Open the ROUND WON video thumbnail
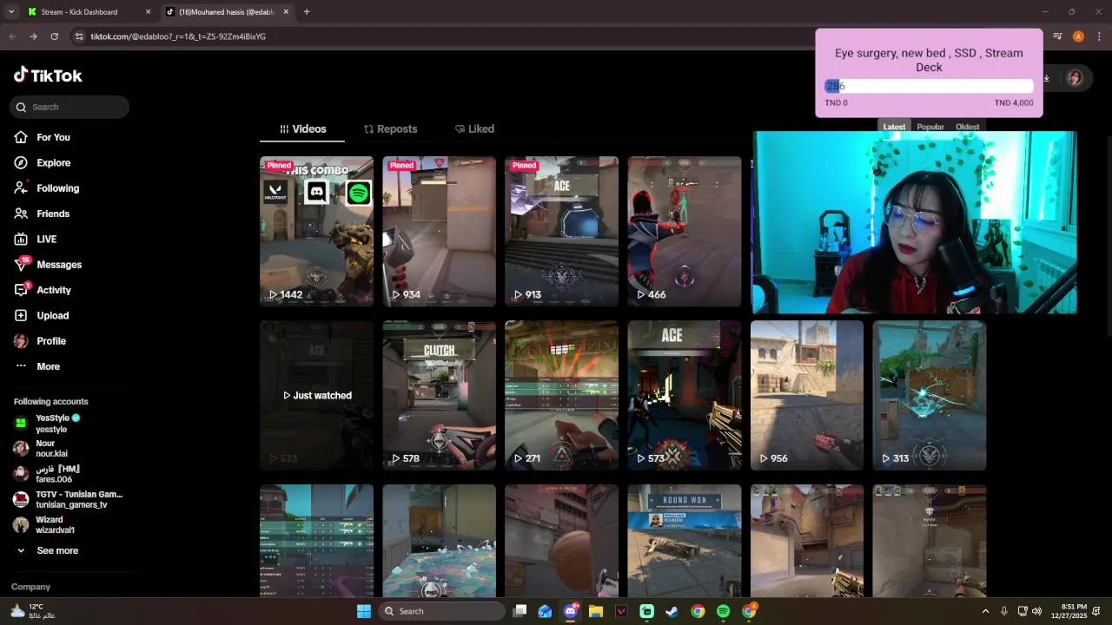This screenshot has width=1112, height=625. point(685,540)
